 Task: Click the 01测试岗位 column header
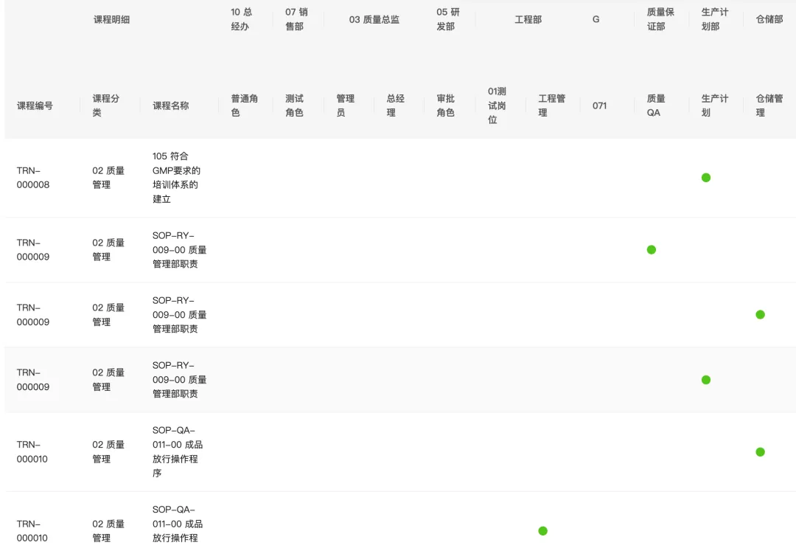(497, 105)
